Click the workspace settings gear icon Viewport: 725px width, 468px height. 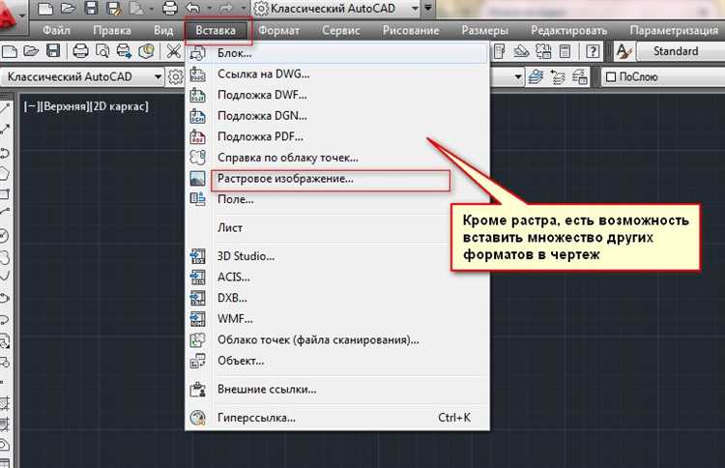(175, 76)
